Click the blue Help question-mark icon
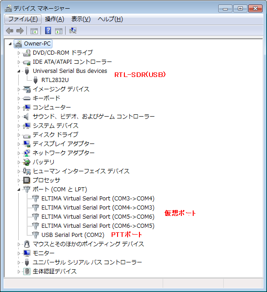The height and width of the screenshot is (292, 267). pyautogui.click(x=48, y=31)
